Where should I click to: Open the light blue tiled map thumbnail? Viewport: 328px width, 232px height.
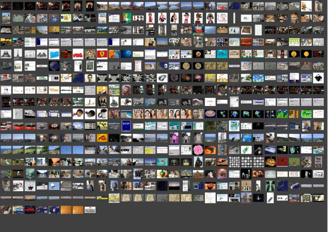(x=54, y=54)
